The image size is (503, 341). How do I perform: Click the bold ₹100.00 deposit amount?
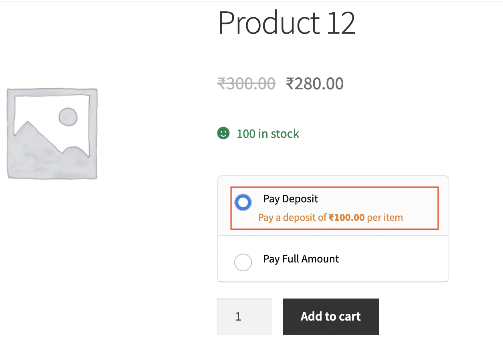347,218
